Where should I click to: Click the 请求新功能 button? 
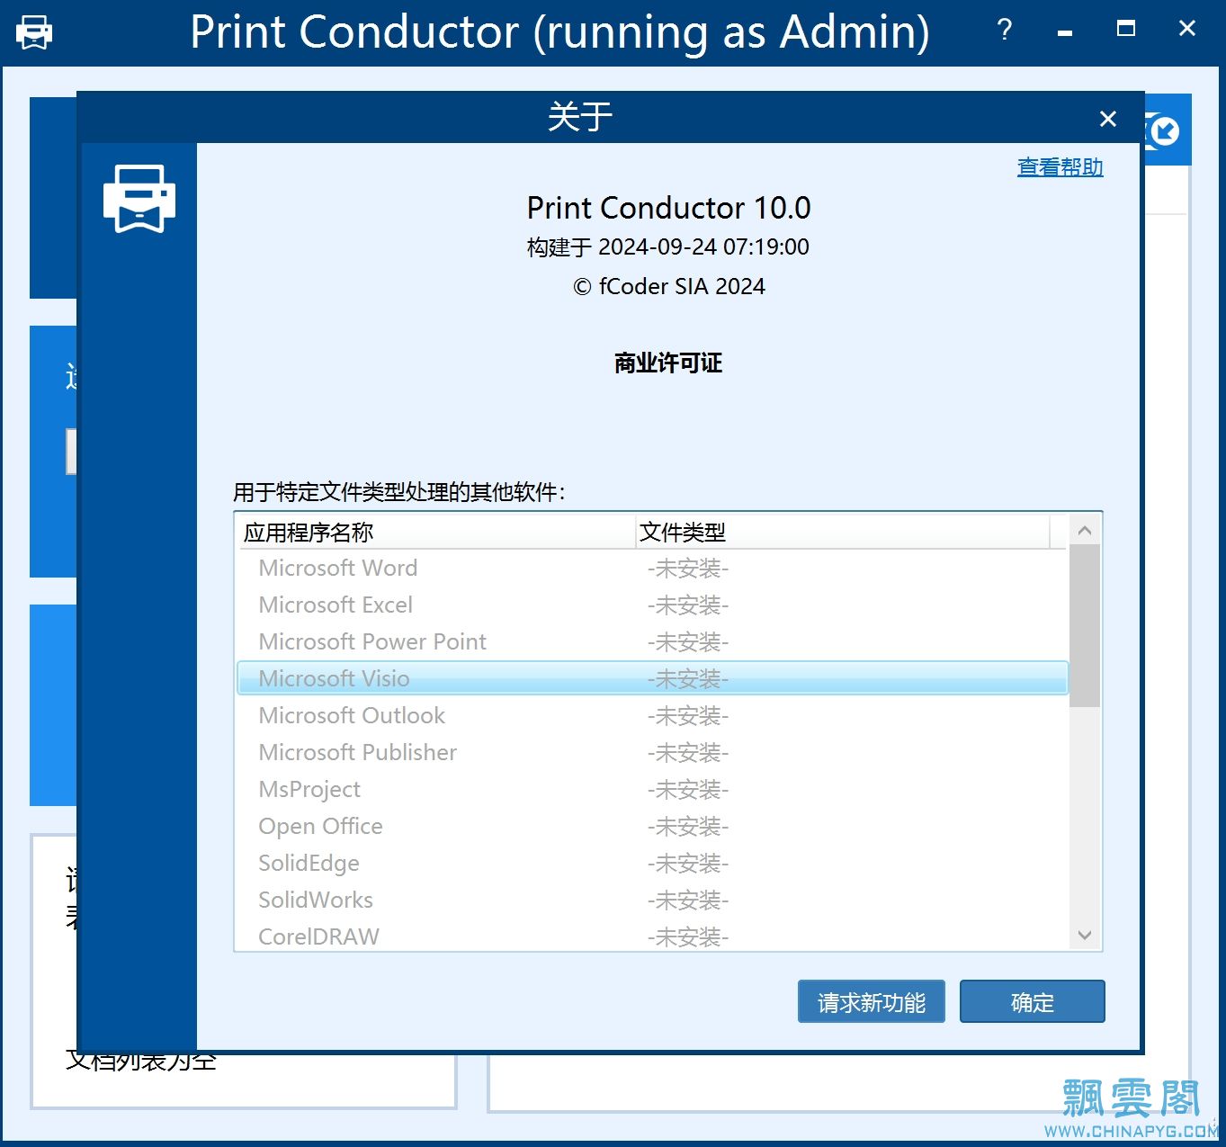871,1001
